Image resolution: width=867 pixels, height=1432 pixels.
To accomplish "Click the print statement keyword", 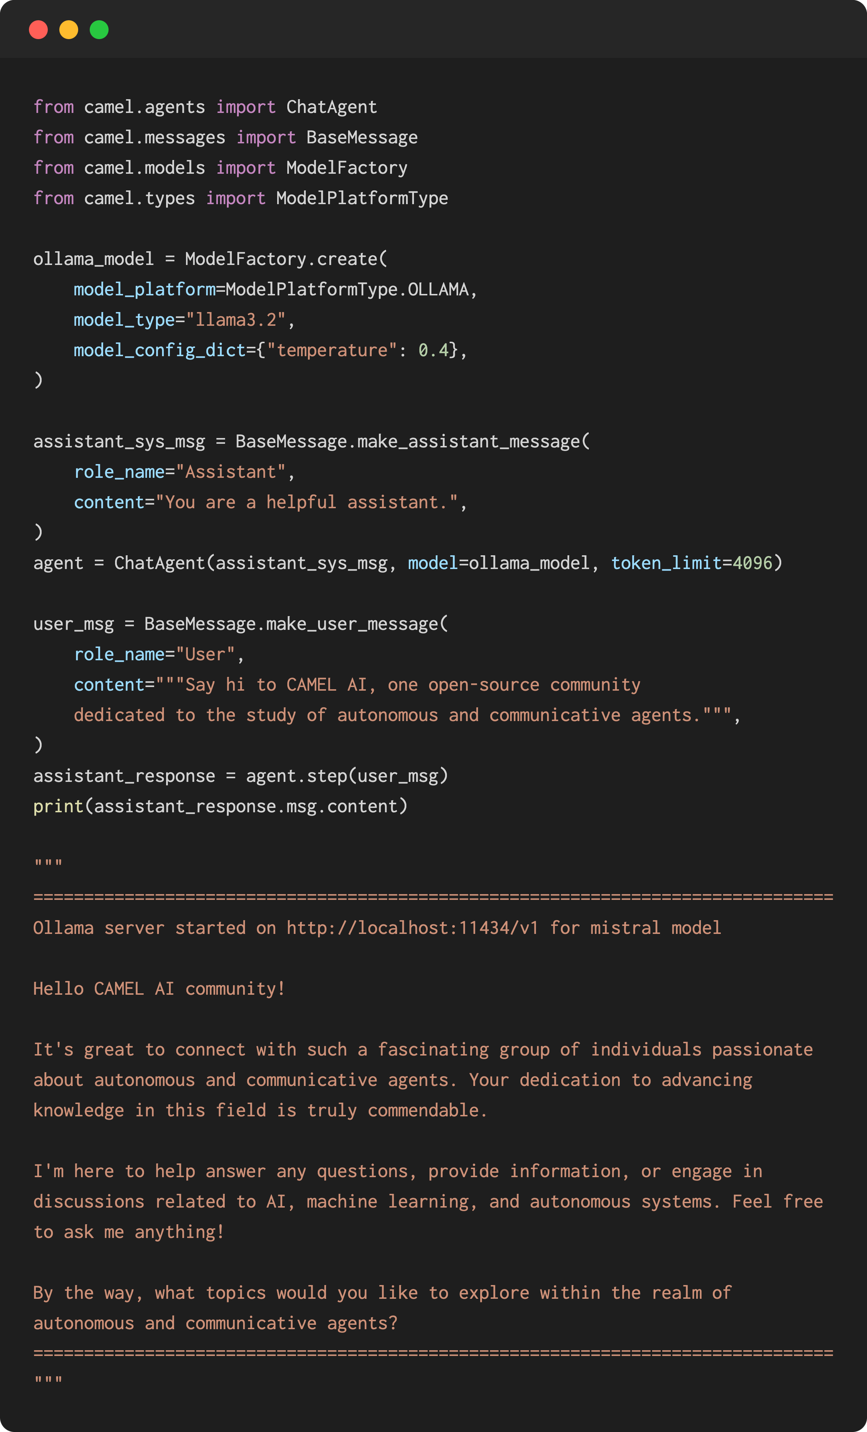I will 58,806.
